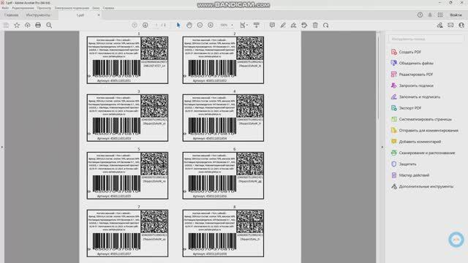Click the blue floating assistant button

click(x=456, y=240)
